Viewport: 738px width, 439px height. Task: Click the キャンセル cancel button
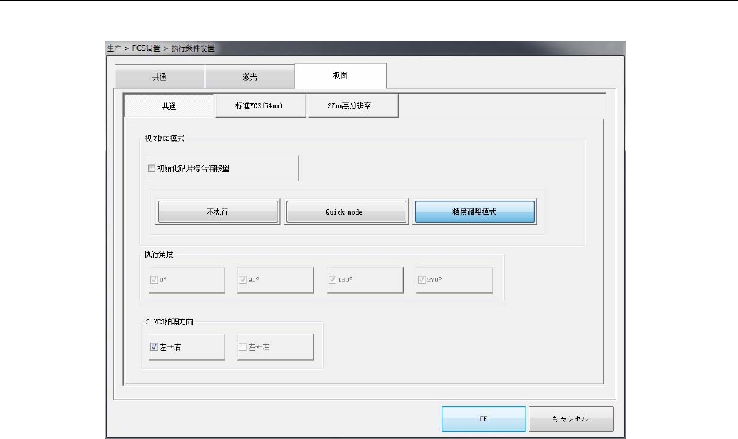point(571,419)
